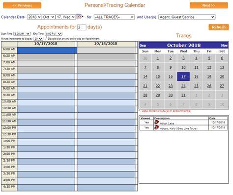Open the year 2018 dropdown
The image size is (233, 195).
34,17
